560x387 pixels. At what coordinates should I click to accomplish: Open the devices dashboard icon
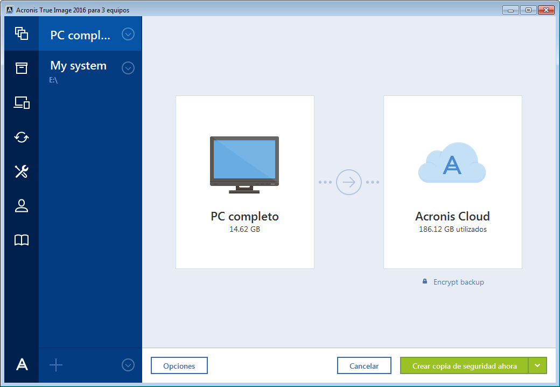pos(22,102)
